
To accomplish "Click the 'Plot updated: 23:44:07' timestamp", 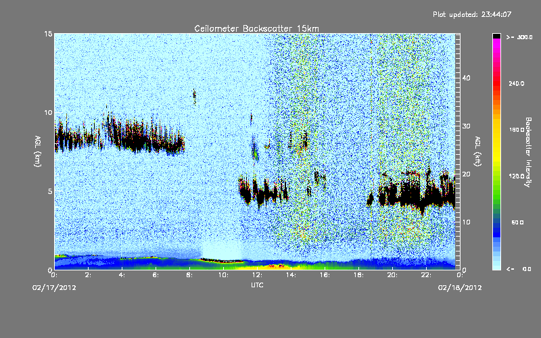I will (472, 14).
